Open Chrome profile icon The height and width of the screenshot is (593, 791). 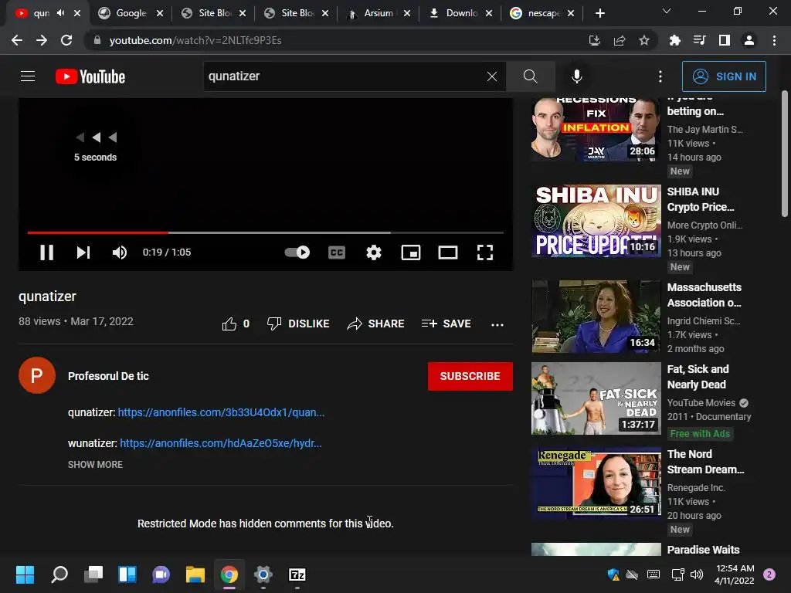click(749, 40)
